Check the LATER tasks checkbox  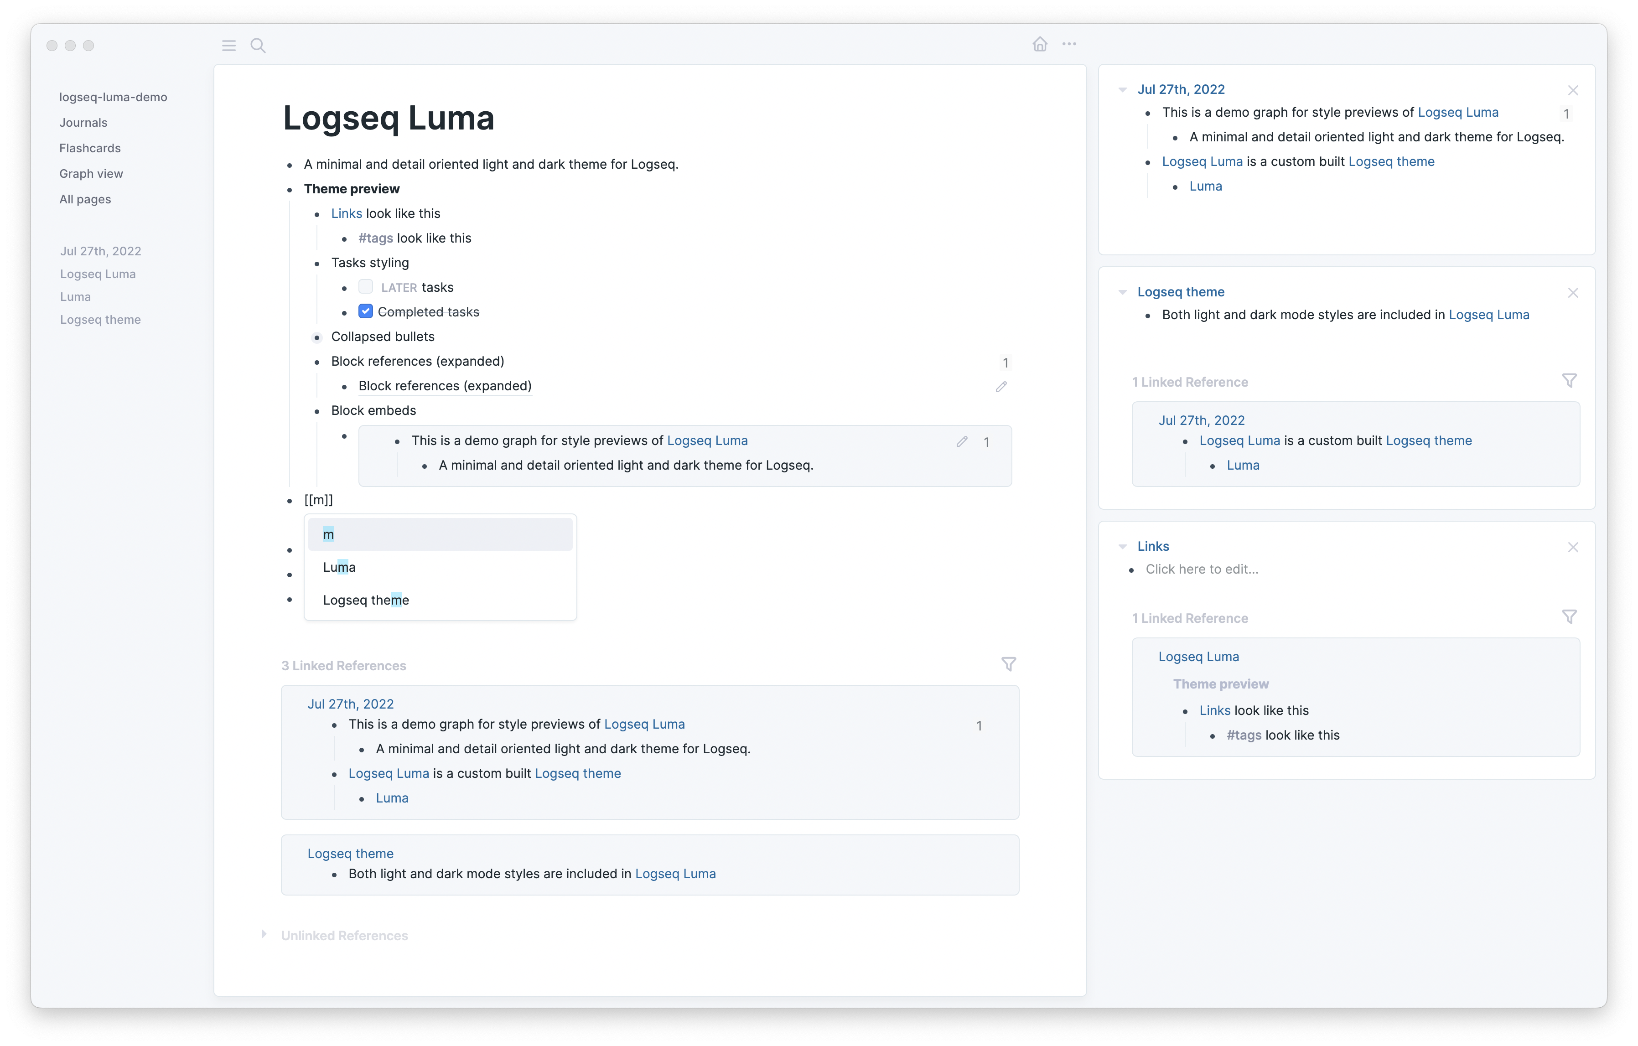[365, 287]
